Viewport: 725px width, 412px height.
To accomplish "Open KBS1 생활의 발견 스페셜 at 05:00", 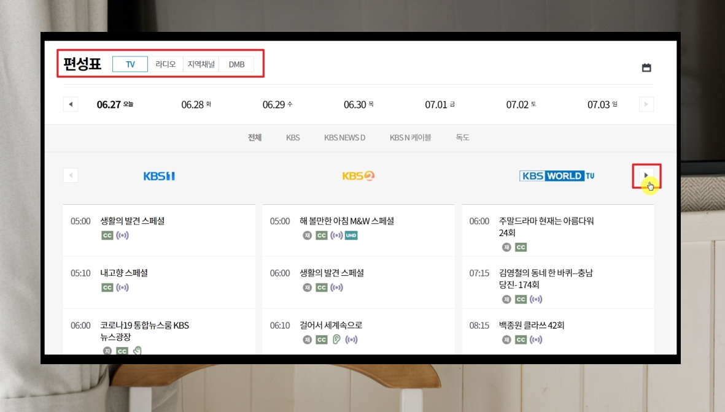I will 132,221.
